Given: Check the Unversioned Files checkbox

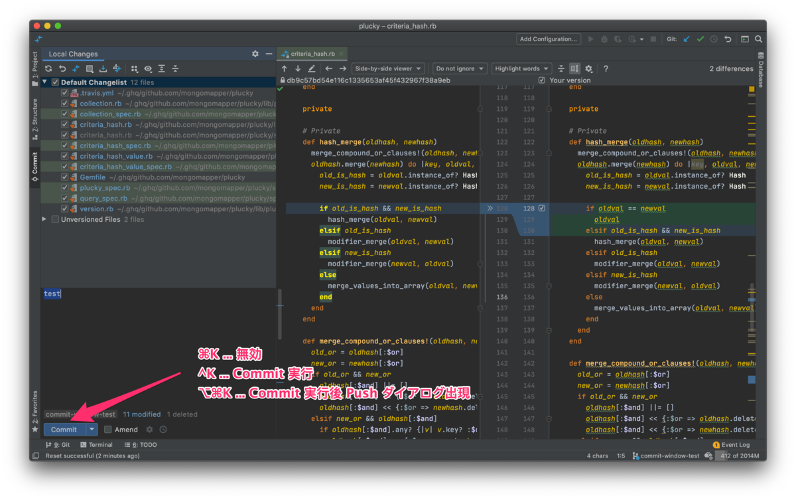Looking at the screenshot, I should pyautogui.click(x=55, y=219).
